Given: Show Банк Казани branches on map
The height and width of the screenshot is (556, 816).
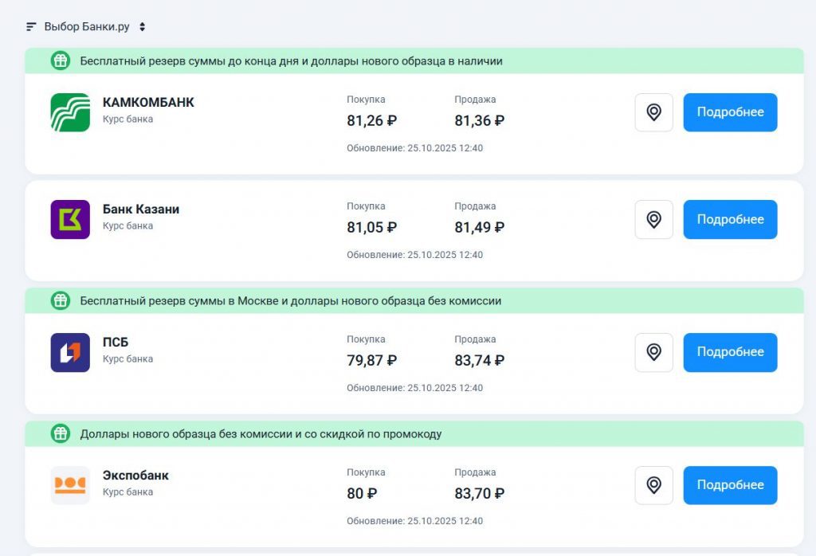Looking at the screenshot, I should (x=653, y=220).
